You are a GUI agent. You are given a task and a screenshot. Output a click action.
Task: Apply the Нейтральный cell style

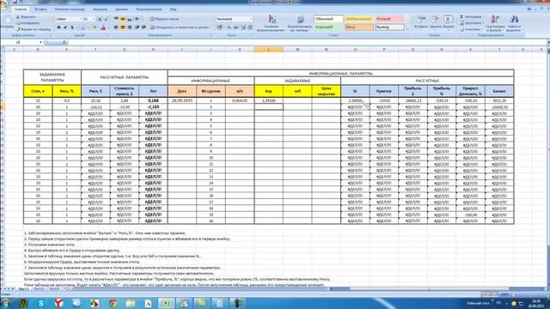coord(359,19)
